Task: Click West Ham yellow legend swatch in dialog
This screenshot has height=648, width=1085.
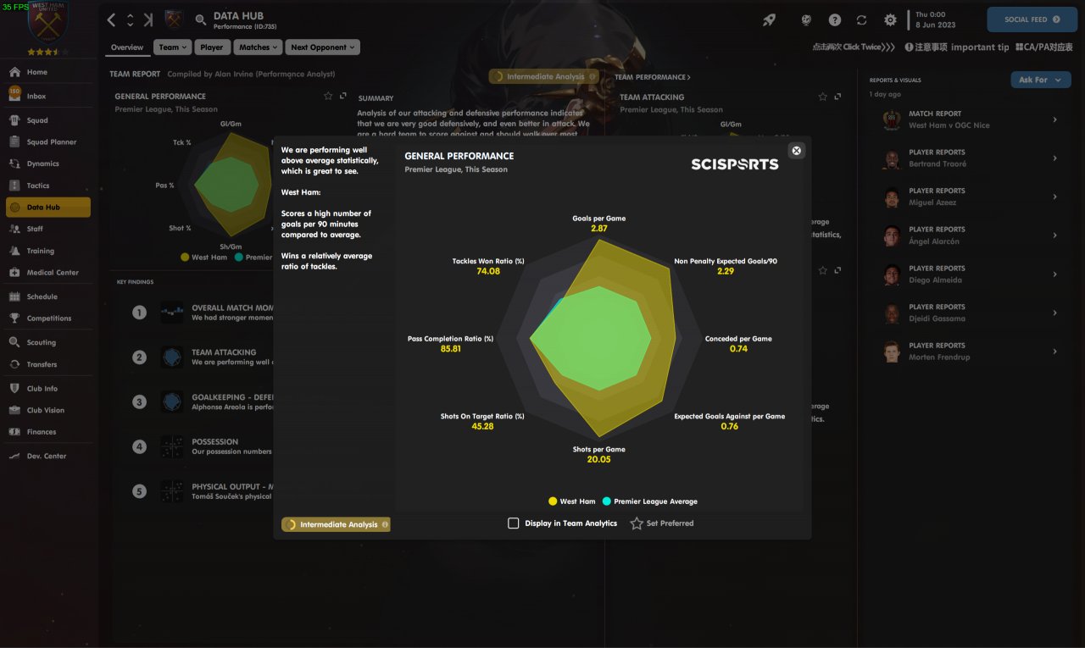Action: click(x=553, y=501)
